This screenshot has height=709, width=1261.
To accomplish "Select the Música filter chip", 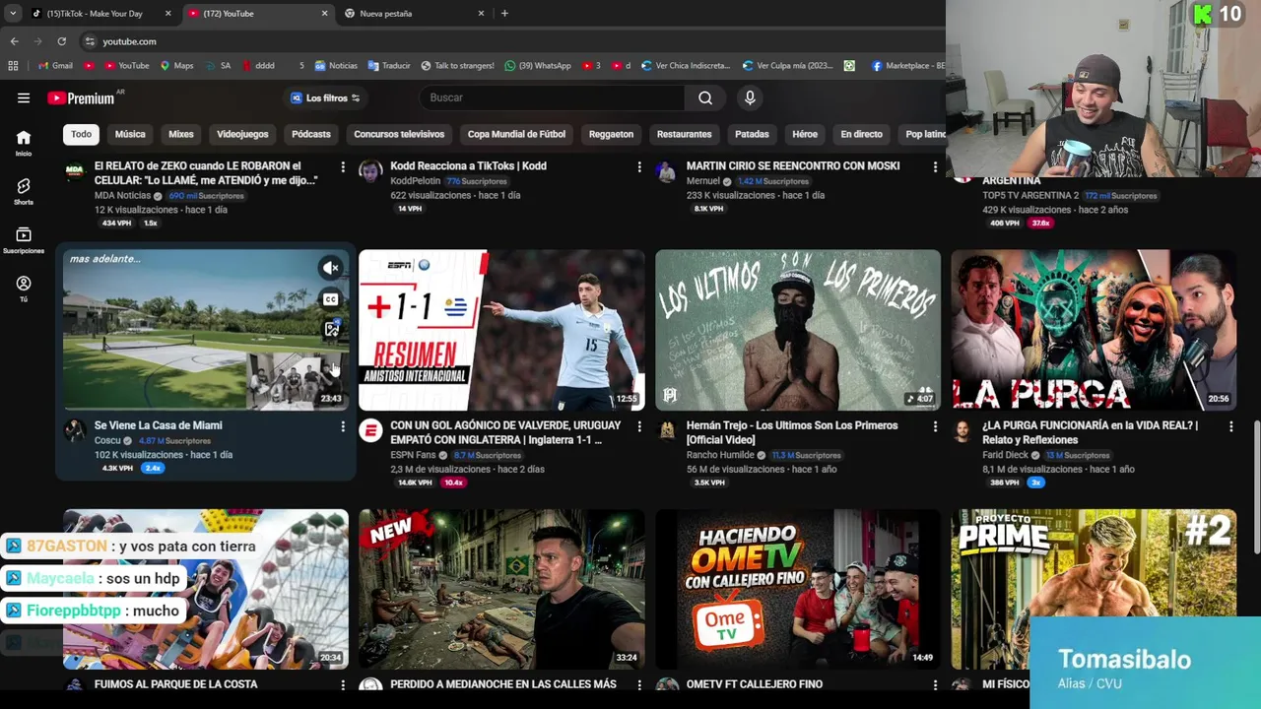I will (x=130, y=134).
